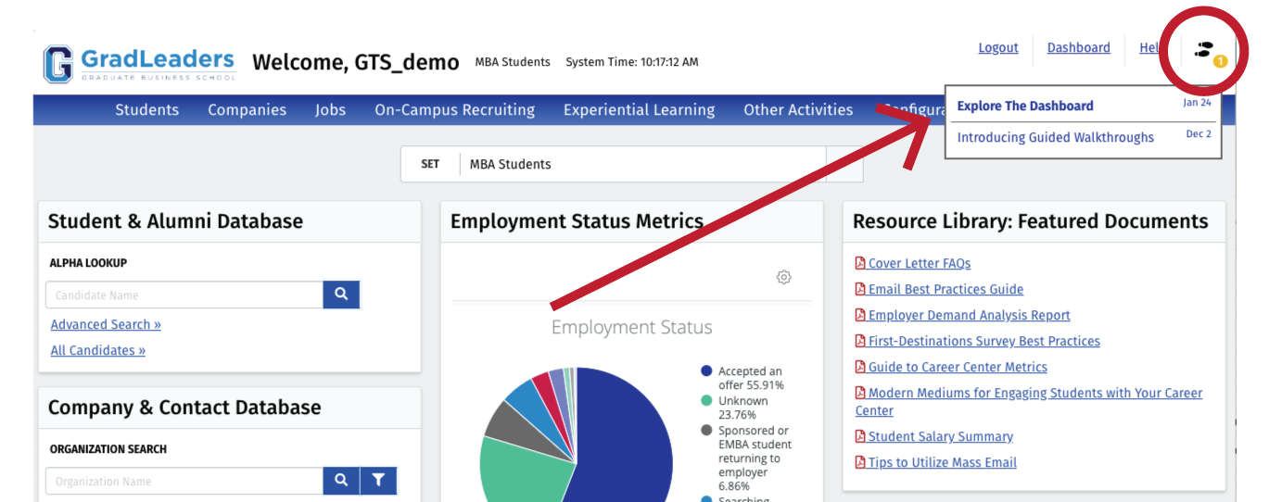Open First-Destinations Survey Best Practices

point(984,342)
